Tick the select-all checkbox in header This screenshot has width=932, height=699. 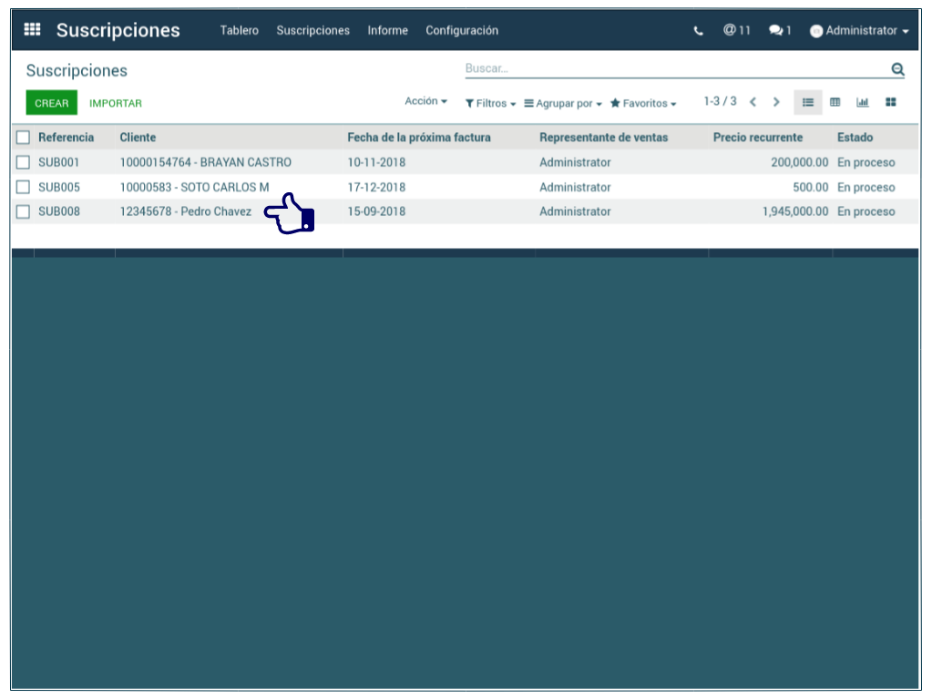coord(23,138)
